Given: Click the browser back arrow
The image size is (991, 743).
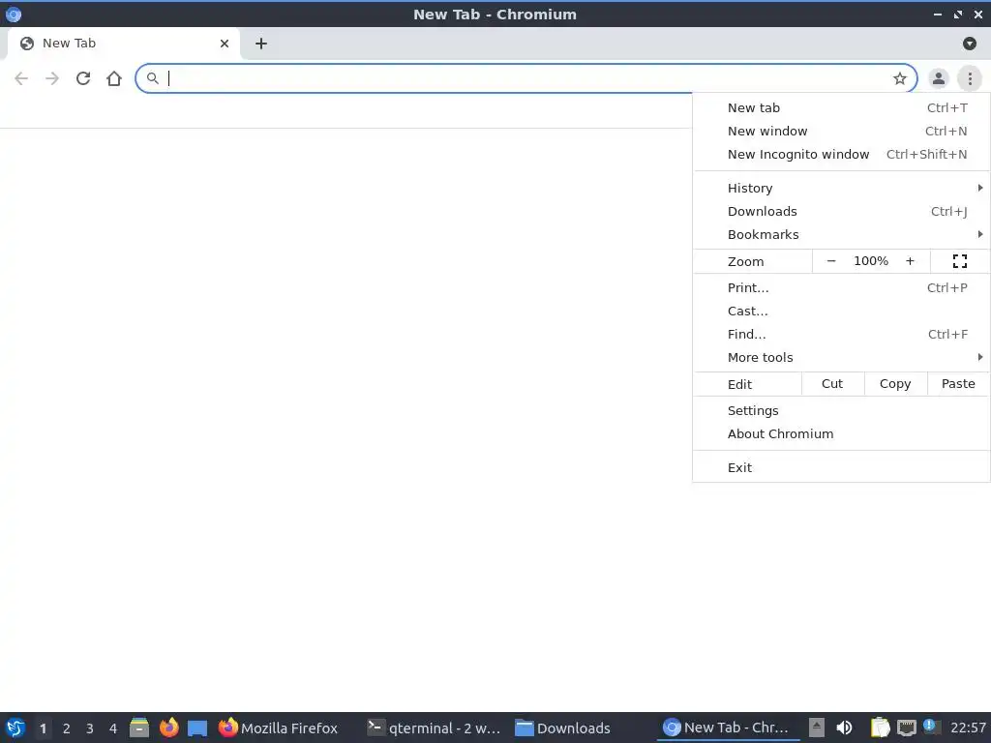Looking at the screenshot, I should coord(21,78).
